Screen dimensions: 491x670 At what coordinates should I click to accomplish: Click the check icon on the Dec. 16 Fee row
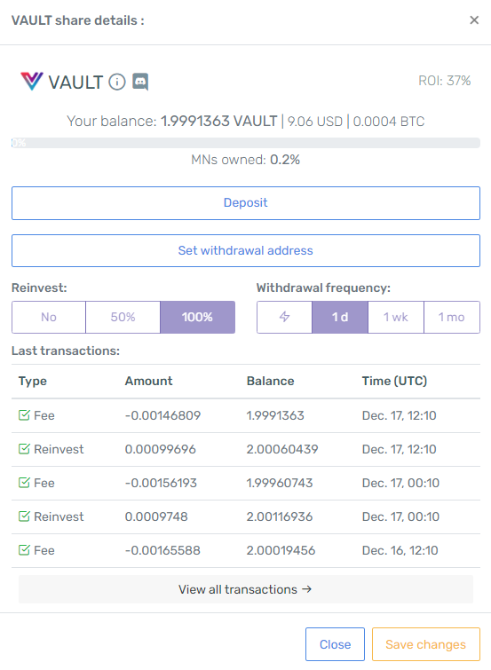click(x=24, y=550)
